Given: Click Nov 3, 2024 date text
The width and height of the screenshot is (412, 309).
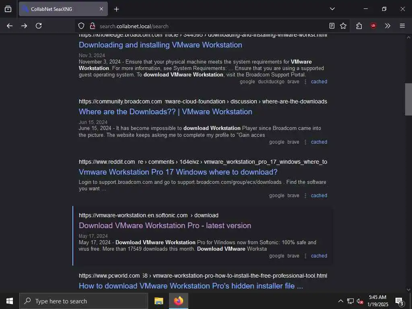Looking at the screenshot, I should (x=92, y=56).
